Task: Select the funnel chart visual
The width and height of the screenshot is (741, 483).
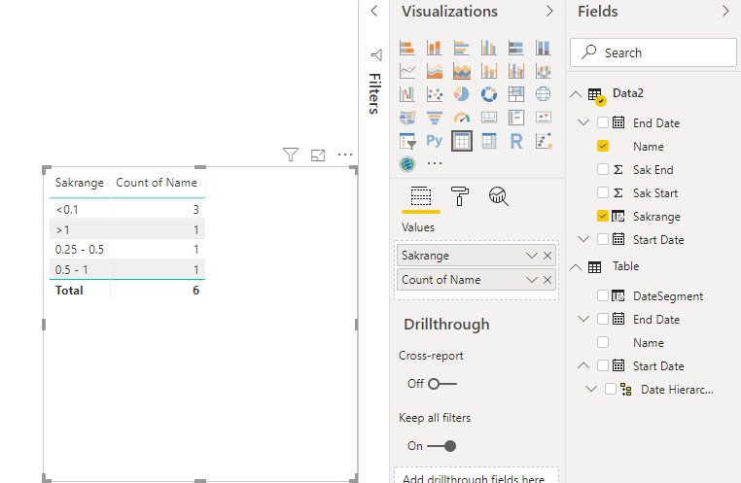Action: click(x=435, y=118)
